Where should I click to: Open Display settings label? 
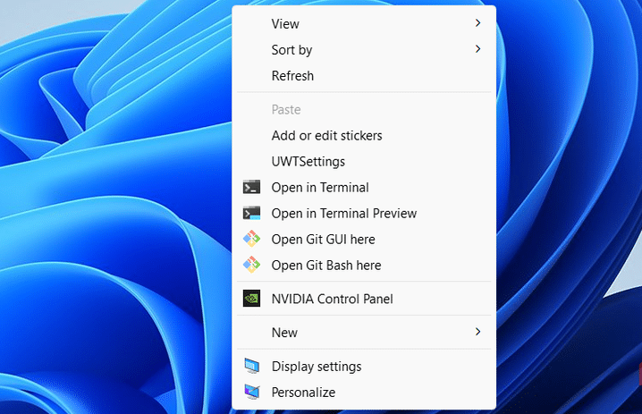(317, 367)
